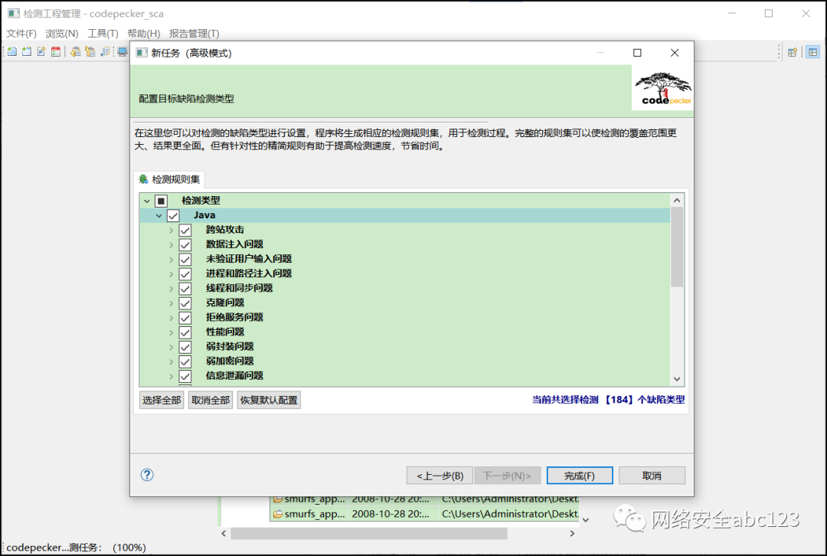Viewport: 827px width, 556px height.
Task: Open the New Task toolbar icon
Action: 25,51
